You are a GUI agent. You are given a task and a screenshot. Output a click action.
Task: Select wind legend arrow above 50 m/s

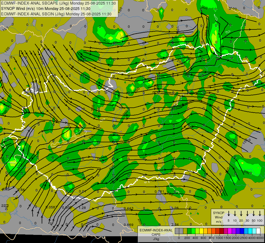click(254, 213)
